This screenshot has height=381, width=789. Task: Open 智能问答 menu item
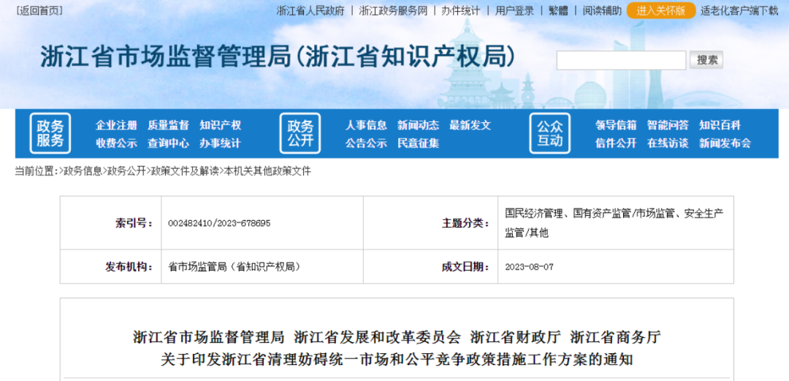668,125
